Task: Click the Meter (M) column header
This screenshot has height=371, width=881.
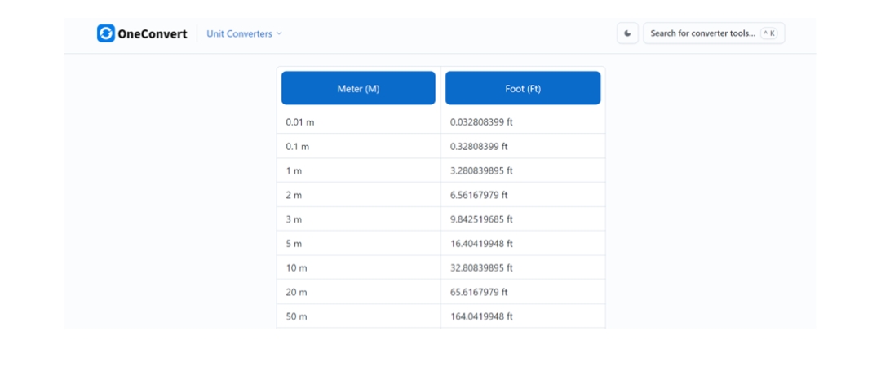Action: pos(358,88)
